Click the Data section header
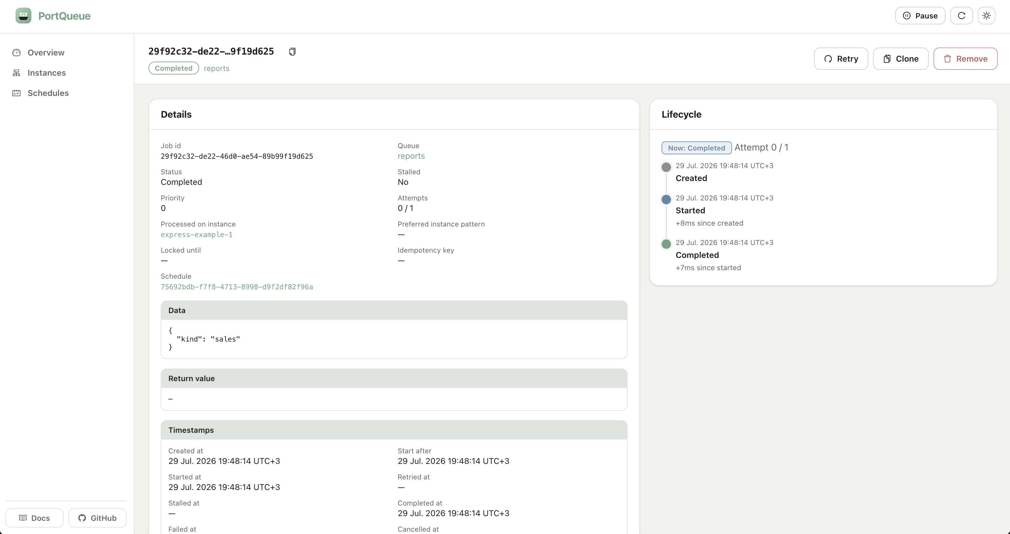This screenshot has width=1010, height=534. tap(394, 310)
